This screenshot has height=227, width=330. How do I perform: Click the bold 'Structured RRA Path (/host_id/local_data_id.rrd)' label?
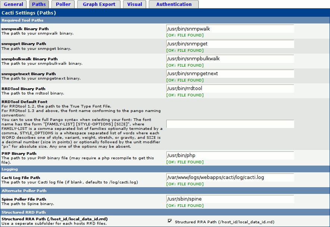point(54,219)
